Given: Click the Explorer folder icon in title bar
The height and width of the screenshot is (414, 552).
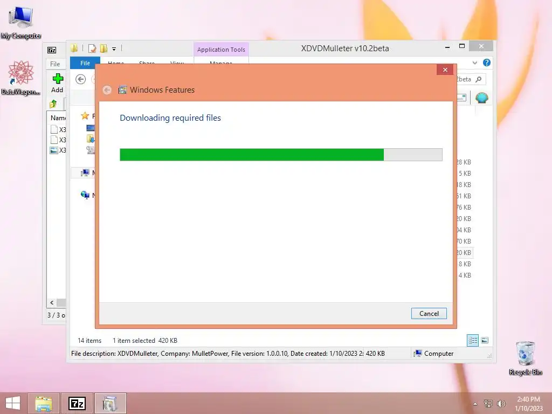Looking at the screenshot, I should 74,48.
